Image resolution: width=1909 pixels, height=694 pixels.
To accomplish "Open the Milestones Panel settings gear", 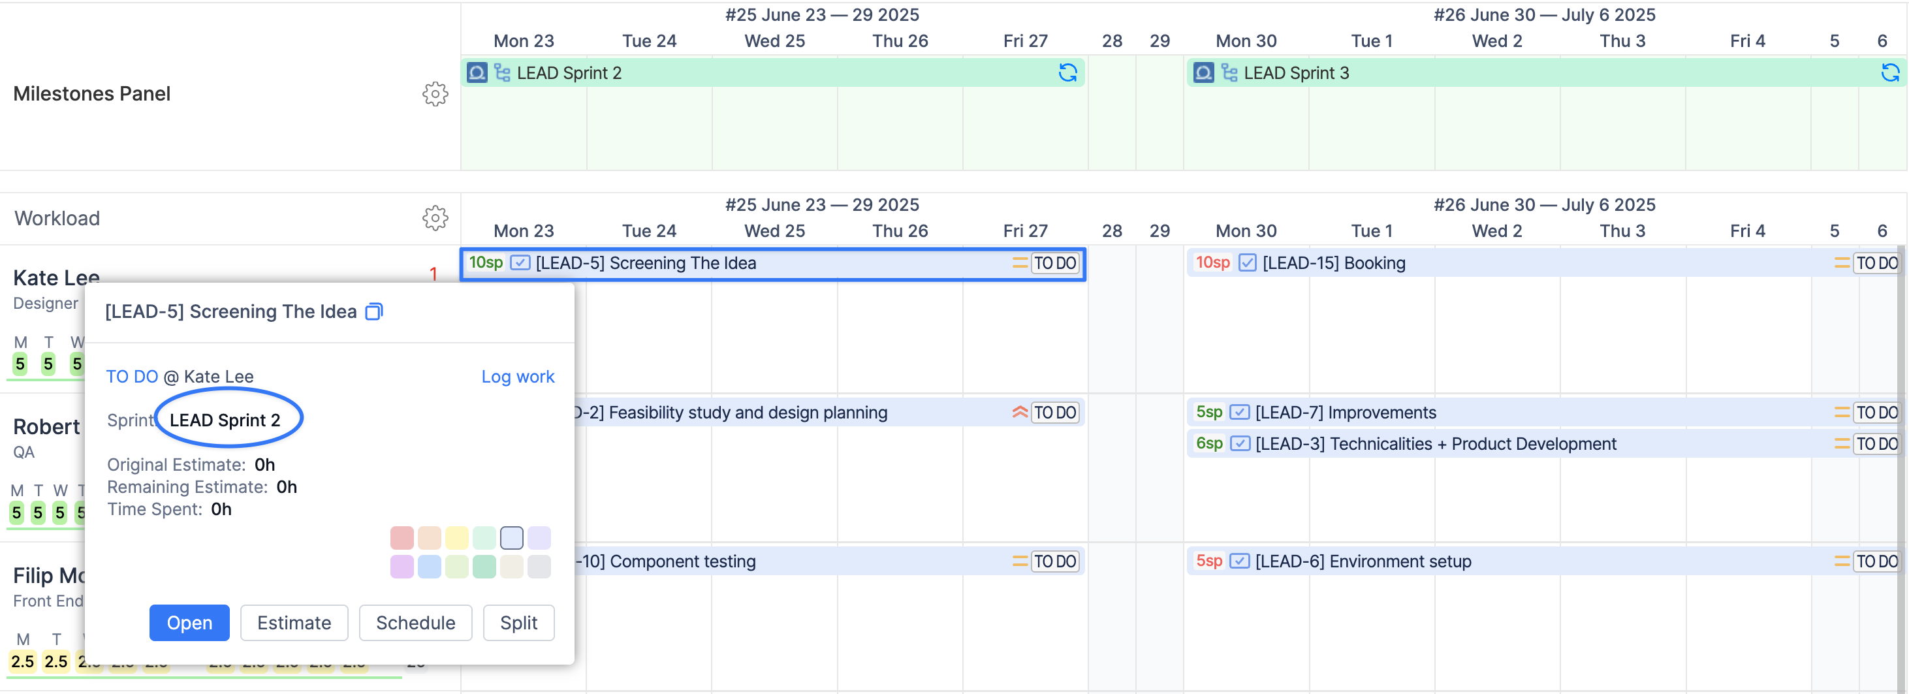I will (x=435, y=93).
